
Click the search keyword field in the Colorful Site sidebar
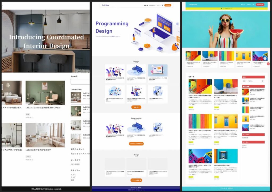252,81
